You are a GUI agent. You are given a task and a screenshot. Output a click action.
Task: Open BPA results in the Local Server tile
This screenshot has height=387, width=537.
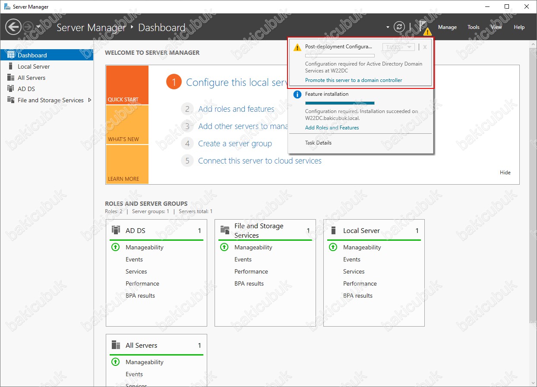click(358, 296)
